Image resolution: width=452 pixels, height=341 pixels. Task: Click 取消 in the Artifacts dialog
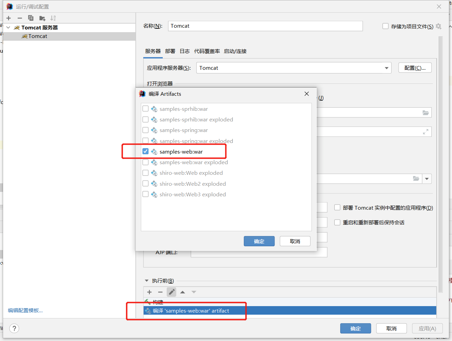click(x=295, y=241)
